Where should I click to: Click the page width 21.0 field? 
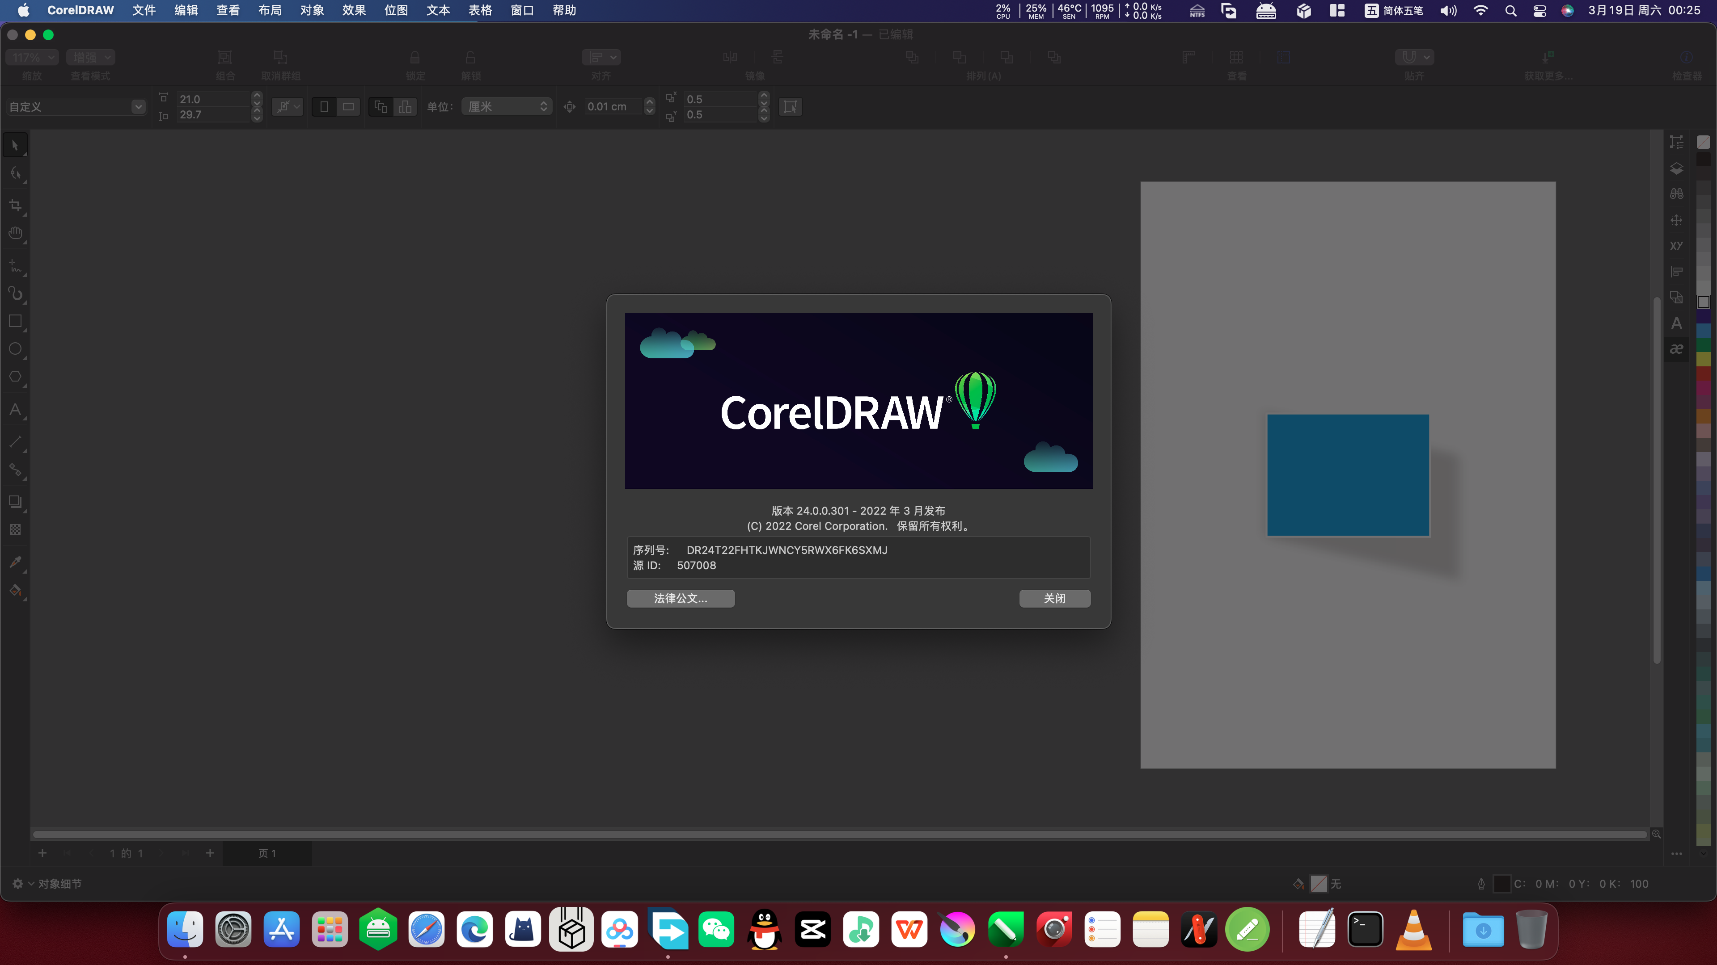pos(213,99)
